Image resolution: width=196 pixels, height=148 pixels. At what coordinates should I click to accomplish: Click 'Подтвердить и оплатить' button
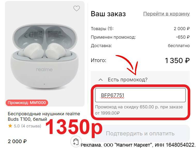140,133
